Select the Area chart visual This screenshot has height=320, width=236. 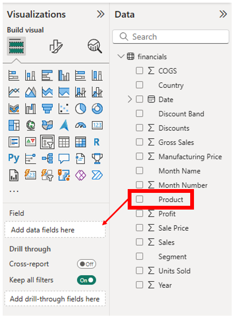(30, 92)
